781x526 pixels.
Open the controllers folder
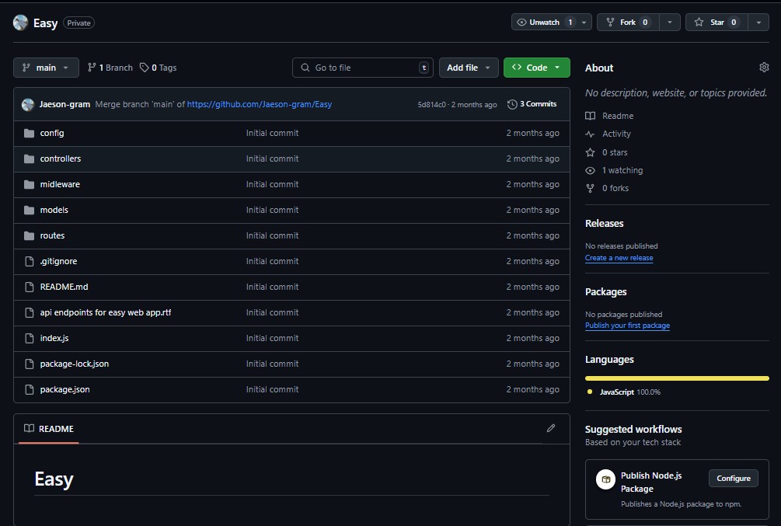pyautogui.click(x=61, y=159)
